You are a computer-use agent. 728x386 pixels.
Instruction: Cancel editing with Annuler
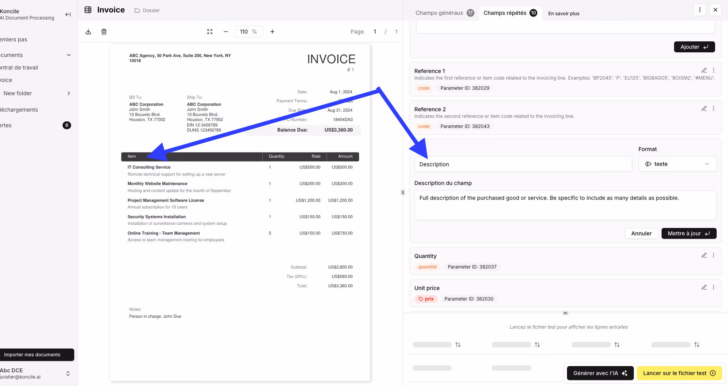(x=641, y=233)
